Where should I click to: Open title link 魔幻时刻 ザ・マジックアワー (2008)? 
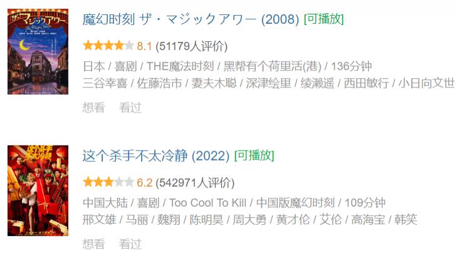tap(191, 19)
